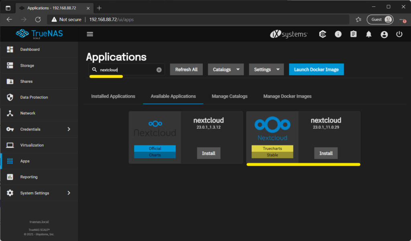Open the Dashboard sidebar item
The width and height of the screenshot is (411, 241).
[39, 49]
